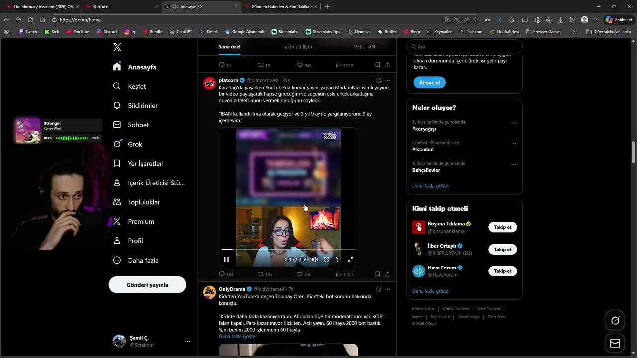Toggle picture-in-picture on the video
This screenshot has width=637, height=358.
pyautogui.click(x=339, y=259)
